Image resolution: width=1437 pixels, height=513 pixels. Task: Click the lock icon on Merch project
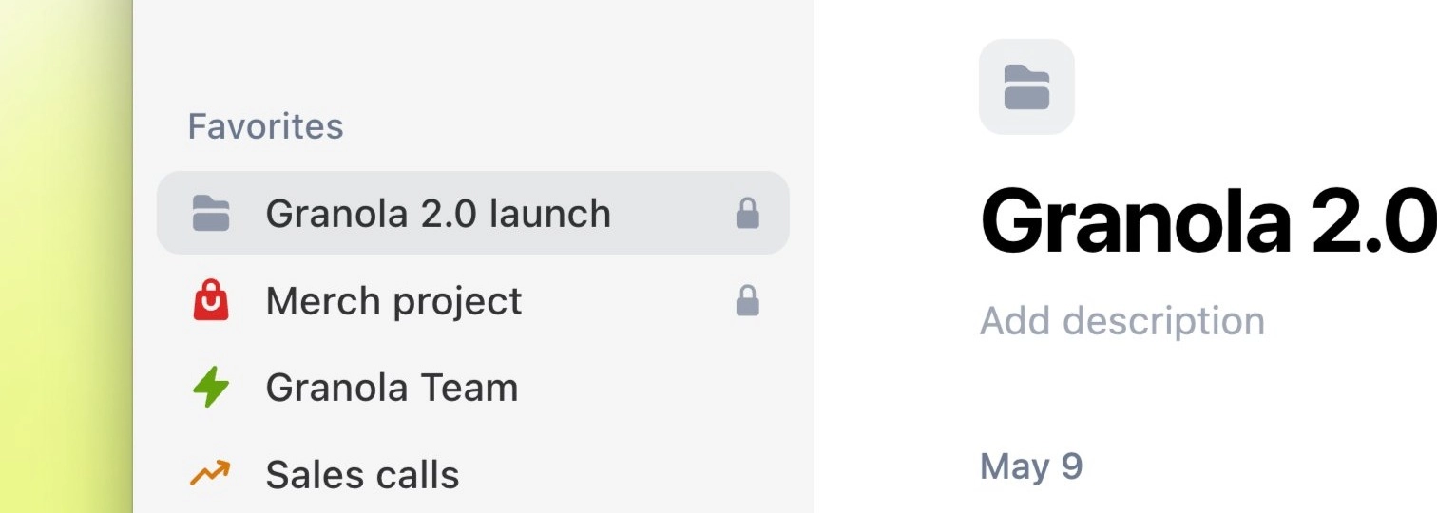point(748,301)
